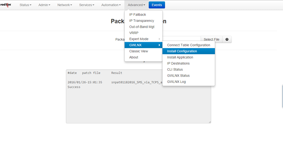Open Connect Table Configuration

pyautogui.click(x=189, y=45)
